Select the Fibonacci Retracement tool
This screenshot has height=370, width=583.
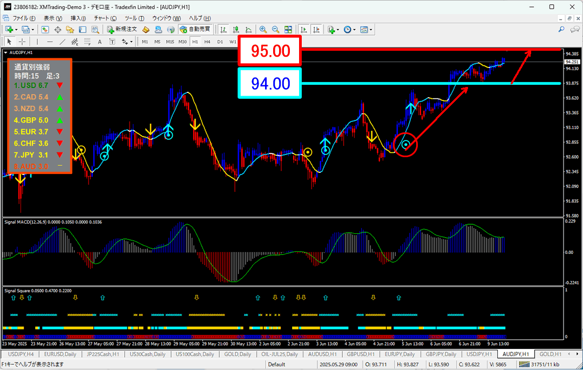87,42
